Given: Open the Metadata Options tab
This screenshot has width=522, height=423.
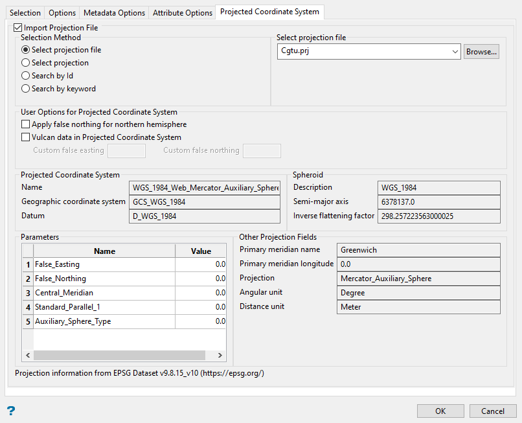Looking at the screenshot, I should click(x=114, y=13).
